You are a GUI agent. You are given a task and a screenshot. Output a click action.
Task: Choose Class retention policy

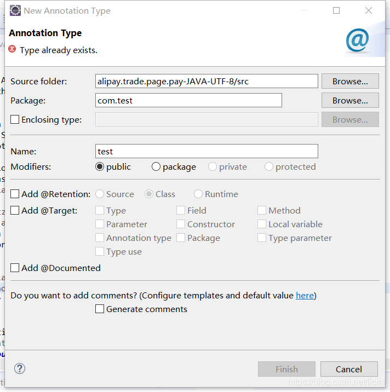pyautogui.click(x=149, y=194)
